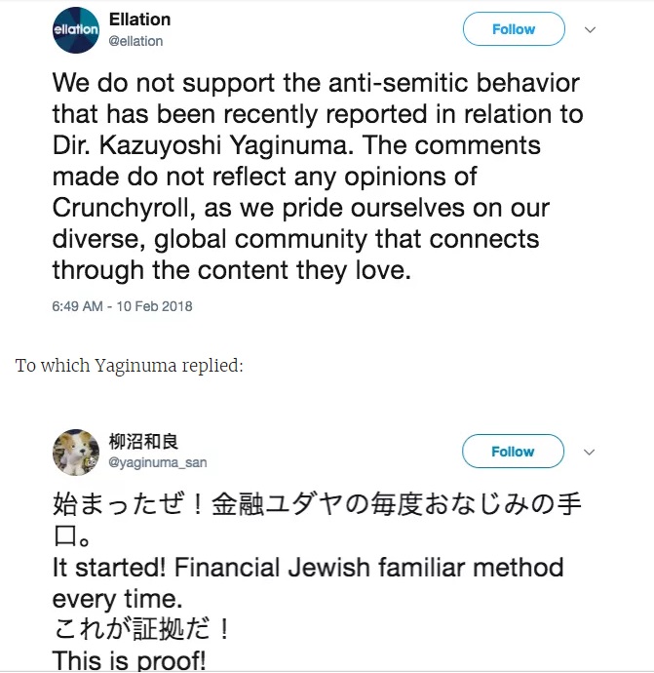The height and width of the screenshot is (673, 654).
Task: Click the "To which Yaginuma replied:" text
Action: coord(129,366)
